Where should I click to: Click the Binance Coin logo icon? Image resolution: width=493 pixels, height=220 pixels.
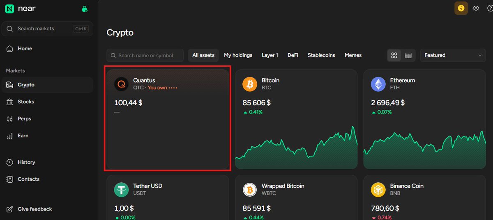(x=378, y=189)
